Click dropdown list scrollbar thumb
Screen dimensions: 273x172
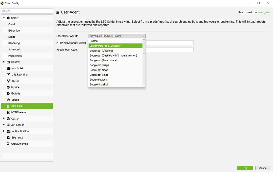click(x=144, y=47)
